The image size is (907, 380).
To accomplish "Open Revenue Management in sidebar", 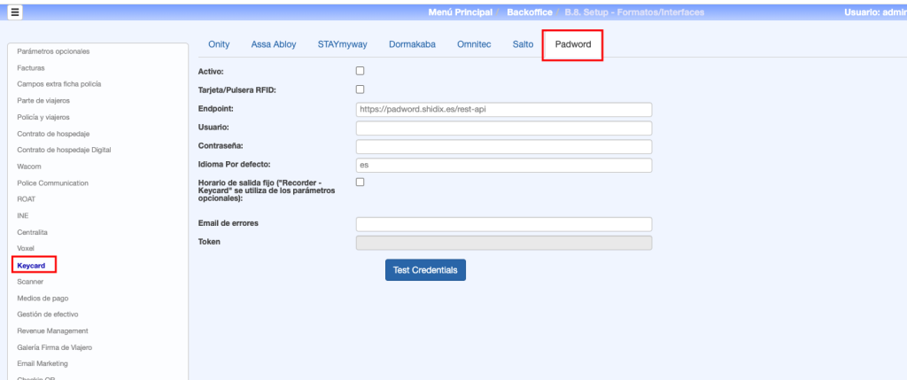I will tap(52, 330).
